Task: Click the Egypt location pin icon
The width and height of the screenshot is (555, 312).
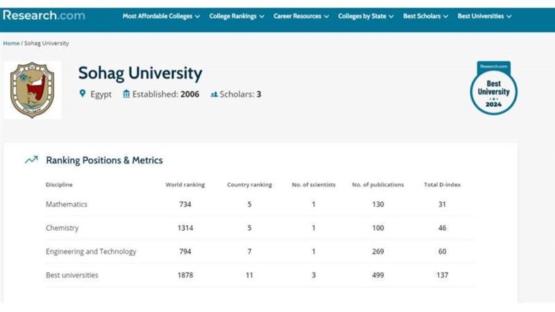Action: click(82, 94)
